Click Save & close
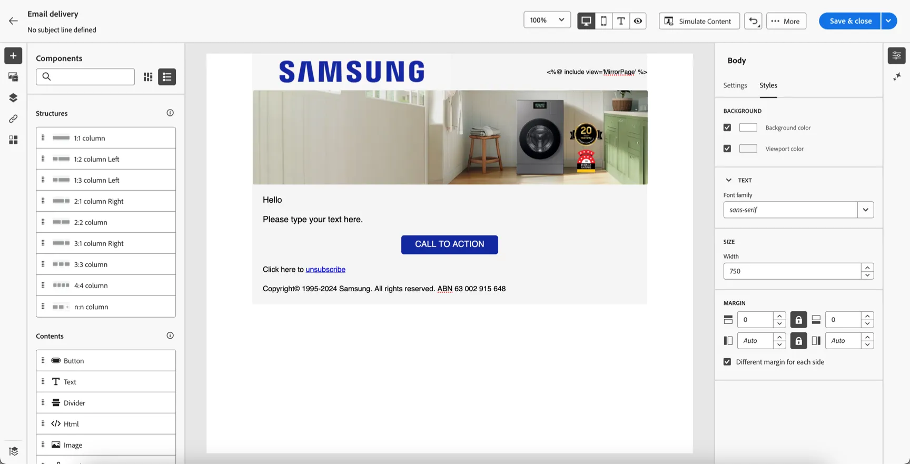Screen dimensions: 910x464 pyautogui.click(x=850, y=21)
